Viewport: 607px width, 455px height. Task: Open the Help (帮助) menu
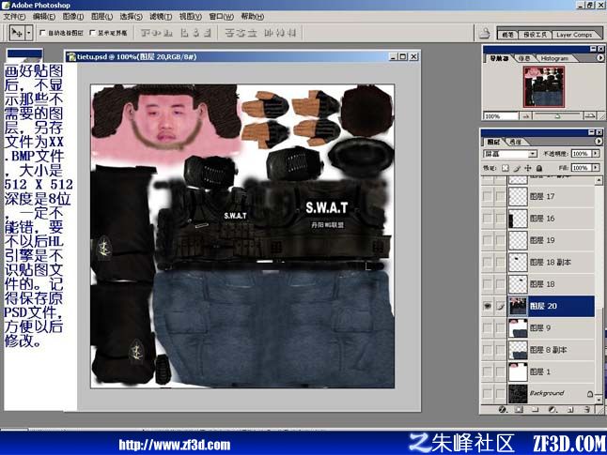(252, 17)
